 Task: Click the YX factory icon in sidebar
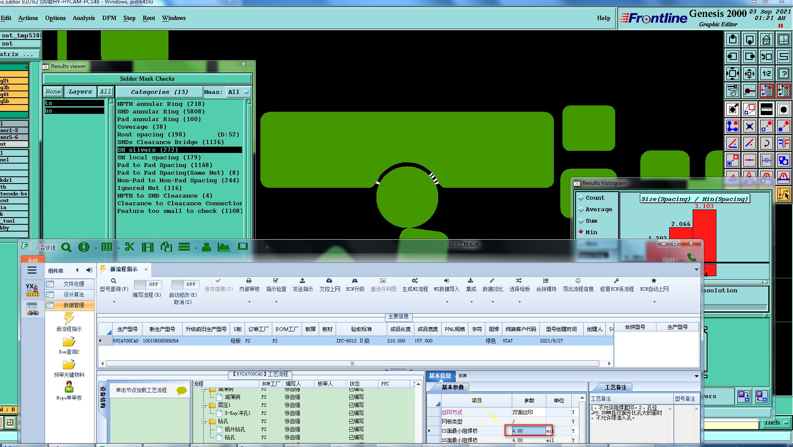coord(32,290)
